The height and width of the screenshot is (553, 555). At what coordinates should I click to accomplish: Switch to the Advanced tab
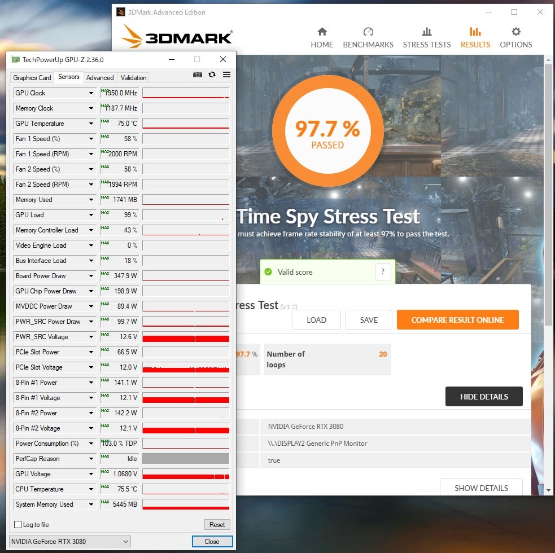pos(100,77)
